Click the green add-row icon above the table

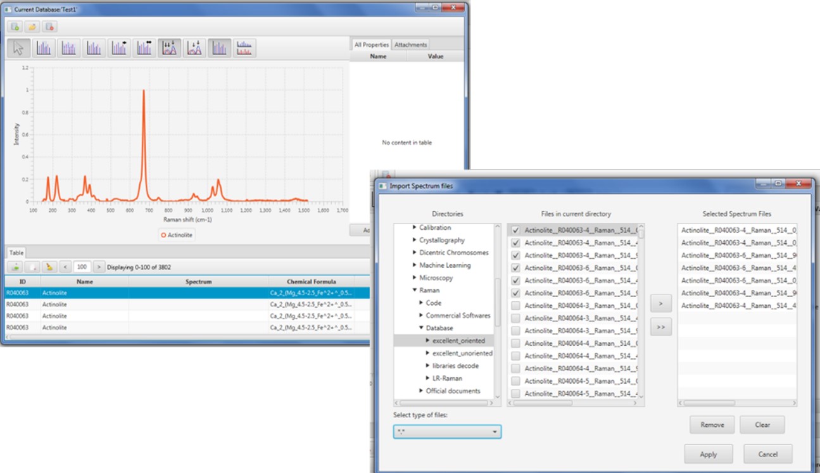pyautogui.click(x=15, y=267)
